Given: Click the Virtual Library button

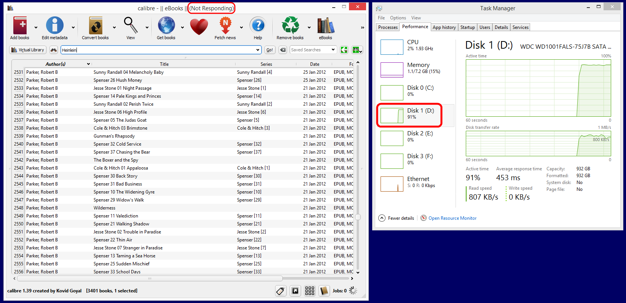Looking at the screenshot, I should 28,50.
